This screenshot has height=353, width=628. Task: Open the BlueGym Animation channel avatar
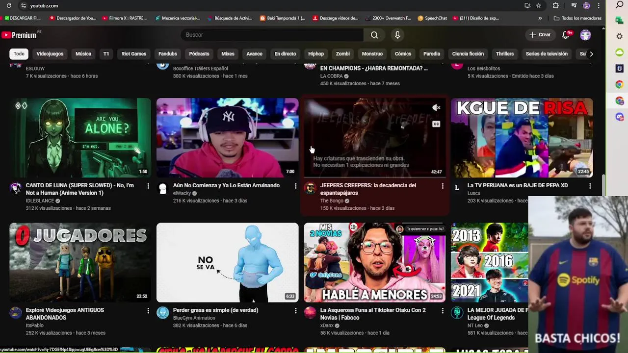[x=163, y=313]
